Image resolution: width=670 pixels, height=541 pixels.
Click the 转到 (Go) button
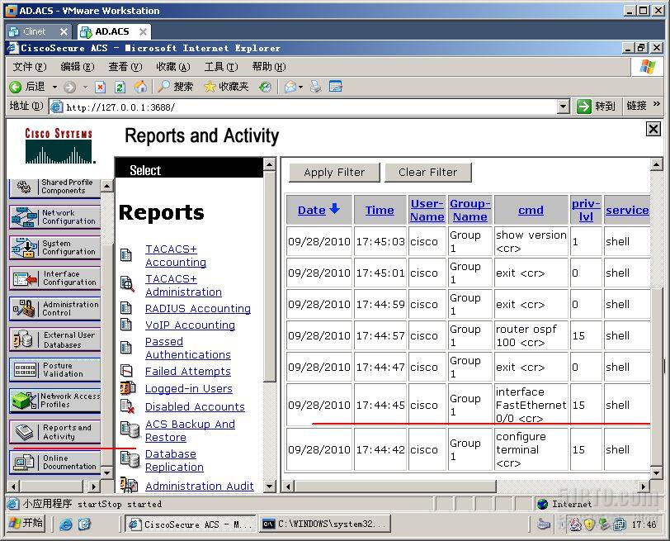pyautogui.click(x=596, y=106)
